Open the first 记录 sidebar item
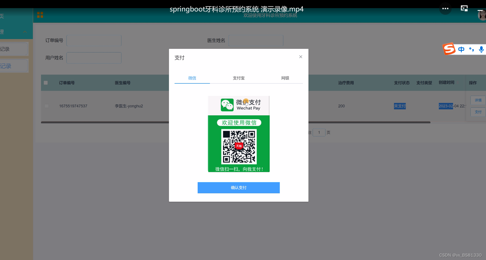 [x=14, y=49]
